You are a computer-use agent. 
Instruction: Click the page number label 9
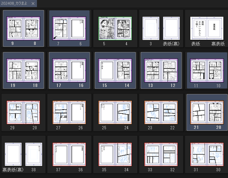tap(13, 43)
